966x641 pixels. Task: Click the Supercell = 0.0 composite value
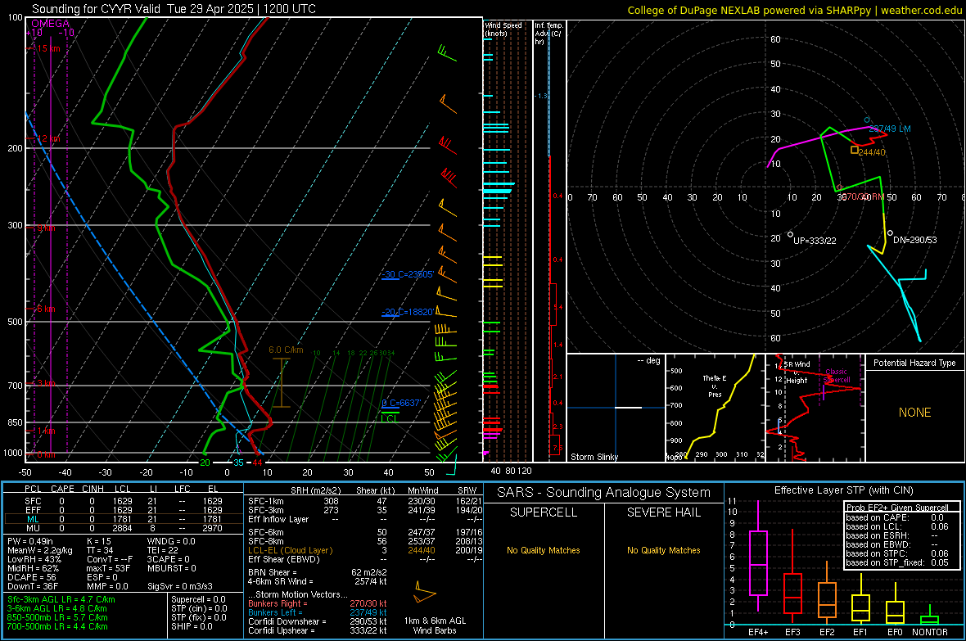tap(198, 599)
